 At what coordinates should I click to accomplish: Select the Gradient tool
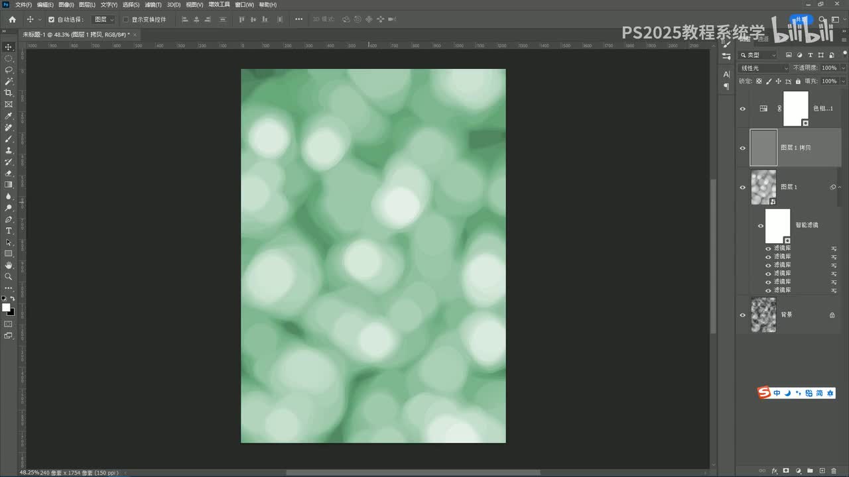(x=9, y=185)
